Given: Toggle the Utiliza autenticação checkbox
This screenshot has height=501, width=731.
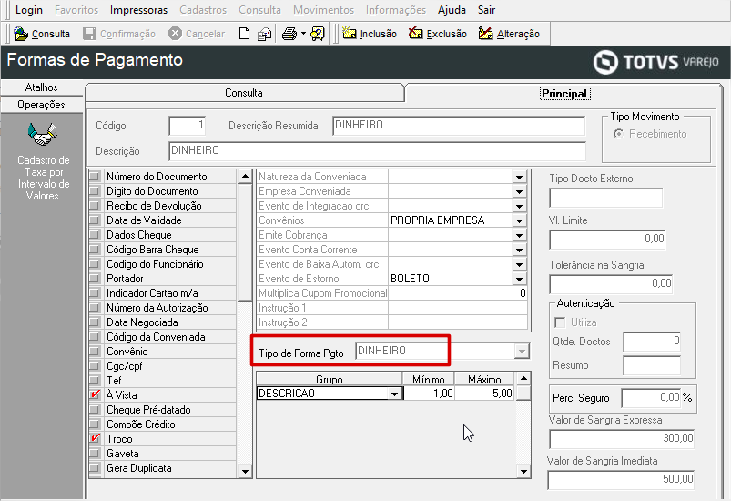Looking at the screenshot, I should pos(560,322).
